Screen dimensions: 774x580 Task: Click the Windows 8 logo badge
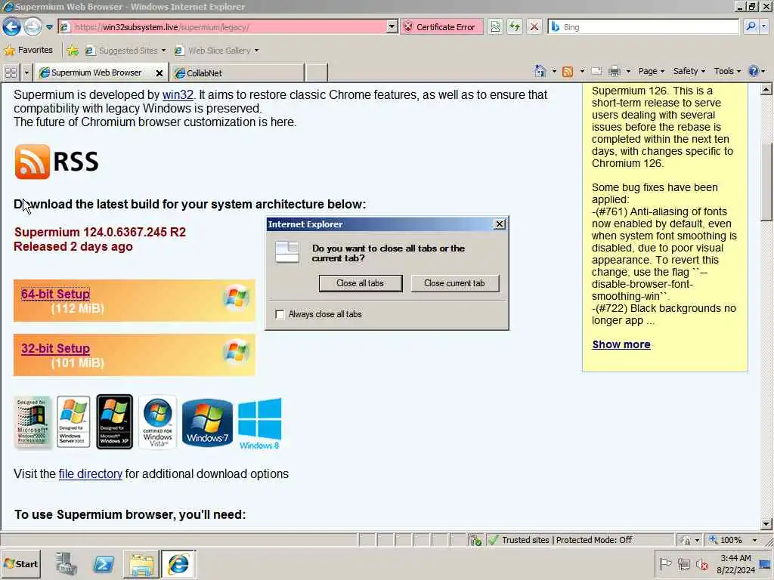click(260, 424)
